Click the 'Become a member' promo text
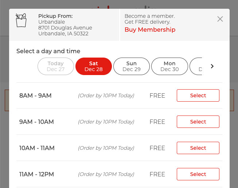 149,19
